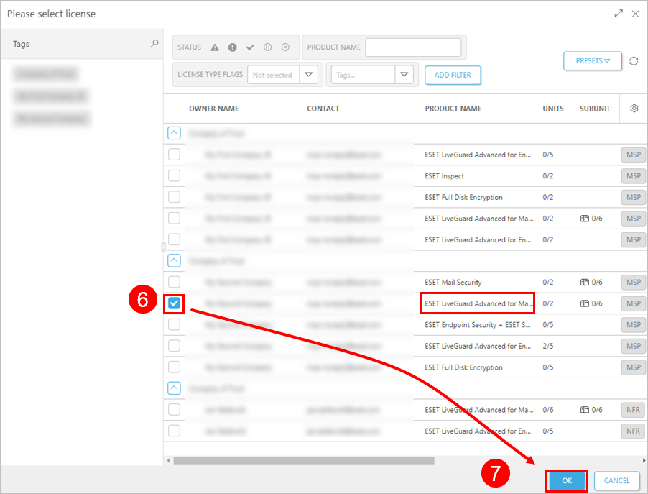Screen dimensions: 648x494
Task: Click NFR badge on units 0/6 row
Action: pyautogui.click(x=633, y=410)
